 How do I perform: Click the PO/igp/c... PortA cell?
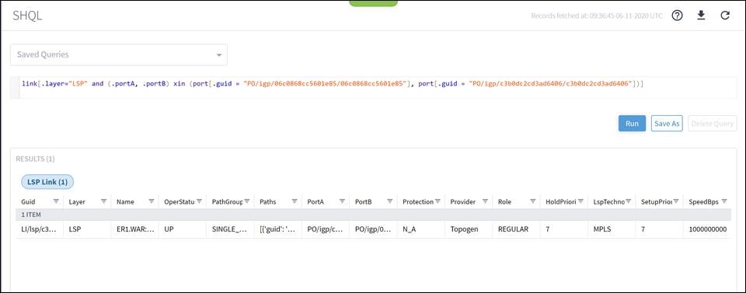click(326, 229)
